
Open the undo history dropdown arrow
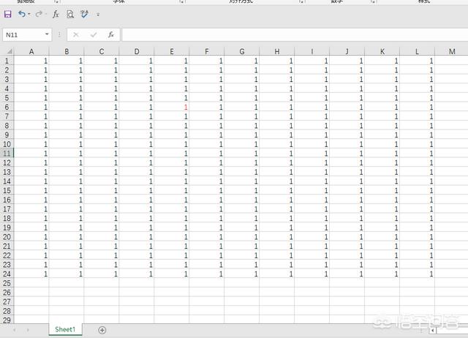(x=29, y=14)
